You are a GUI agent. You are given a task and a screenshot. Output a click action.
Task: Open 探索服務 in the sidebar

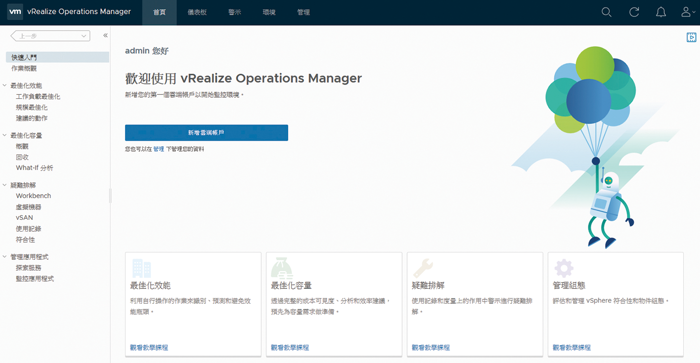29,268
